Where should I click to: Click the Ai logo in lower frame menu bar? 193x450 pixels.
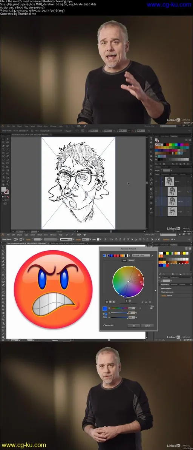click(3, 235)
